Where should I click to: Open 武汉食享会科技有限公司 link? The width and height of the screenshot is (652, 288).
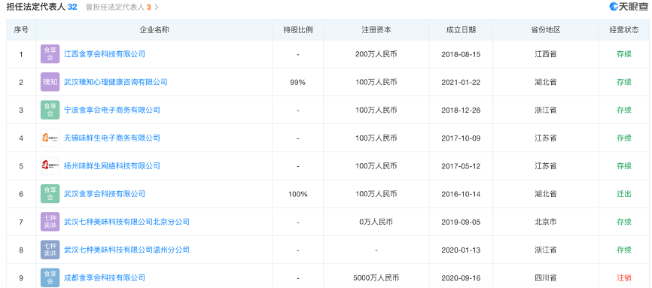105,194
